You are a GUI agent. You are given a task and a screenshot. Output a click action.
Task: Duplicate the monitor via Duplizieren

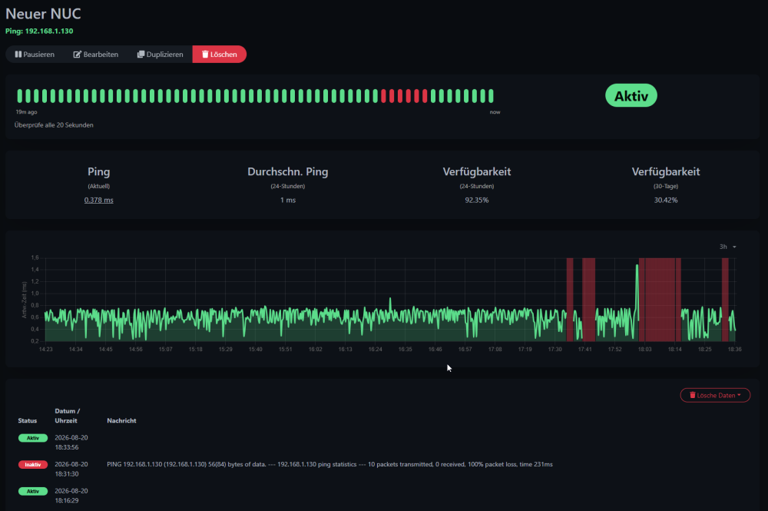[161, 55]
